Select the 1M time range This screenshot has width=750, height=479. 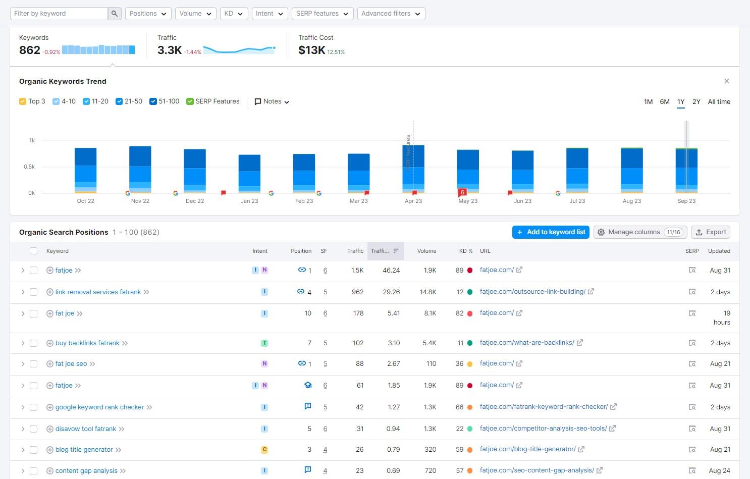[x=648, y=102]
